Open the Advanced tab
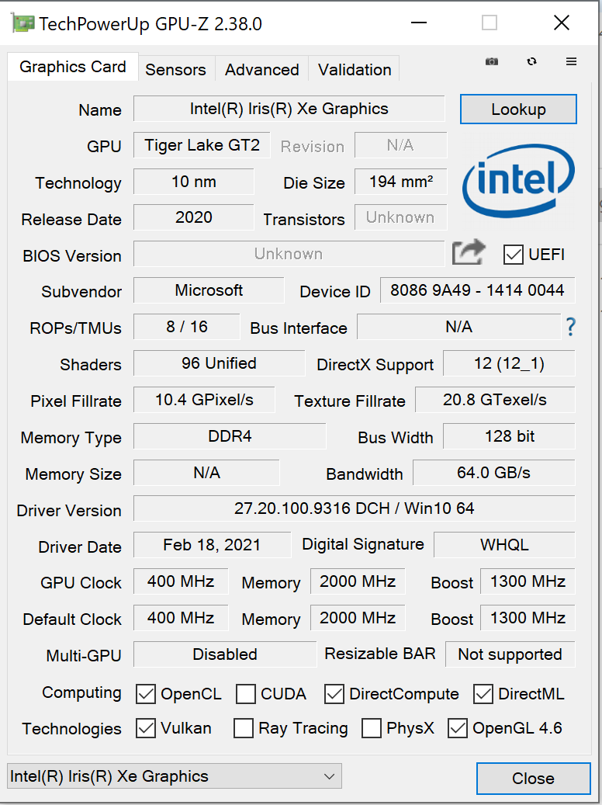Viewport: 602px width, 805px height. click(261, 69)
